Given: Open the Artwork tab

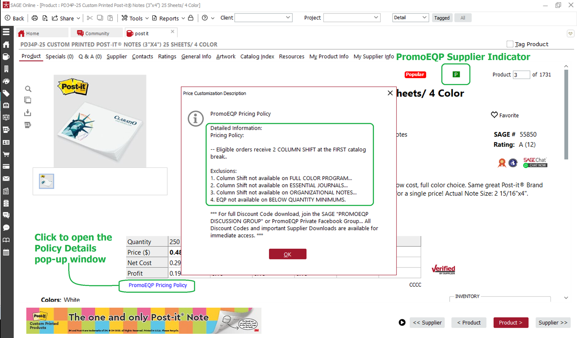Looking at the screenshot, I should (x=226, y=57).
